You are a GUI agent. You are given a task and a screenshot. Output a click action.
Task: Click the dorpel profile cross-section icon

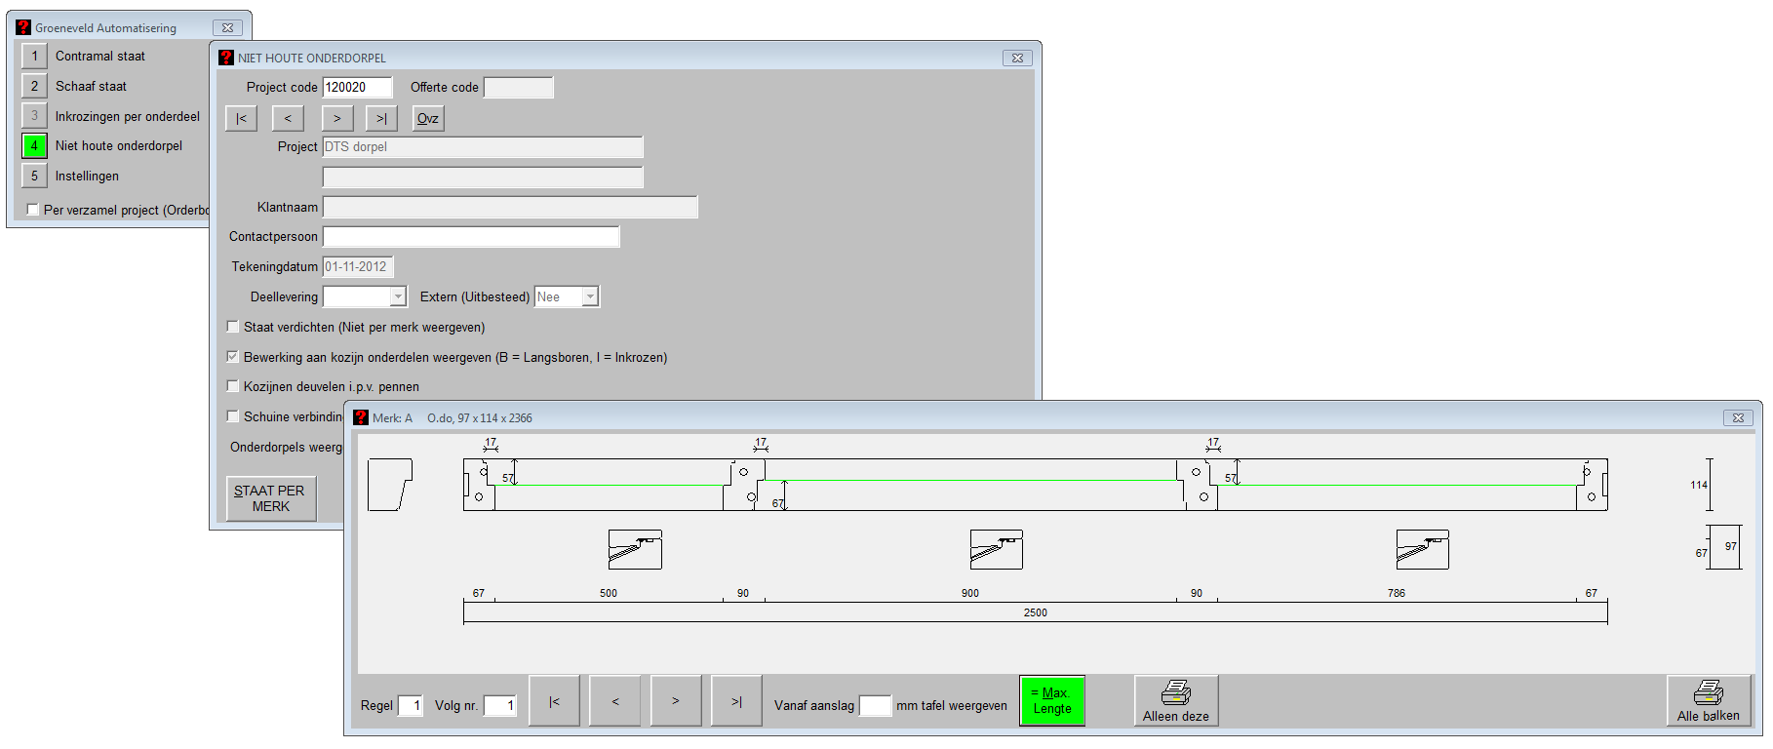pyautogui.click(x=390, y=485)
